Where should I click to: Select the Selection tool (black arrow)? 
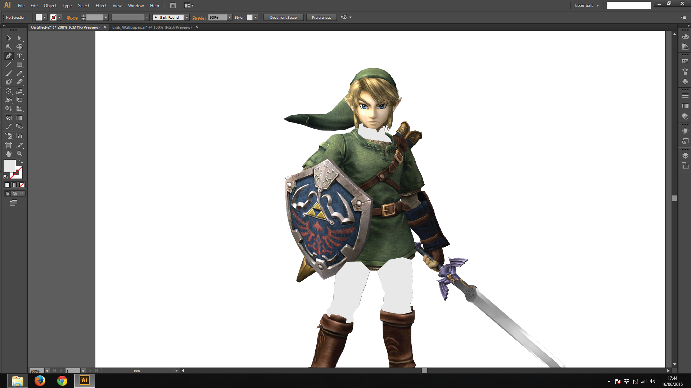point(9,38)
